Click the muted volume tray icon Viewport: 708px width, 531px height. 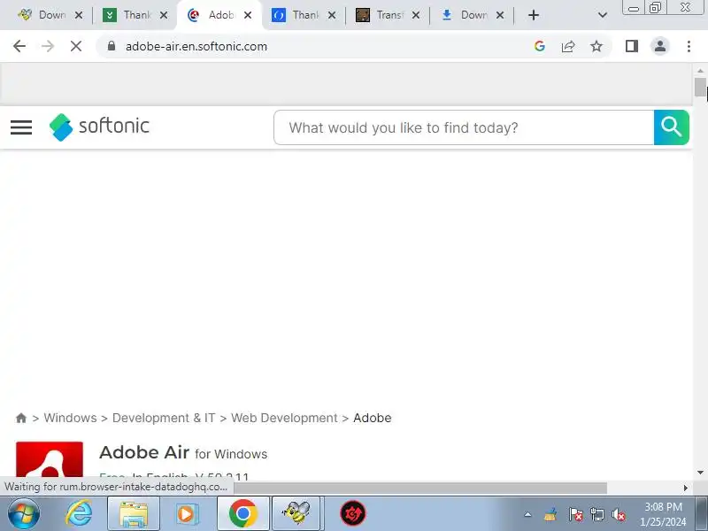tap(618, 514)
